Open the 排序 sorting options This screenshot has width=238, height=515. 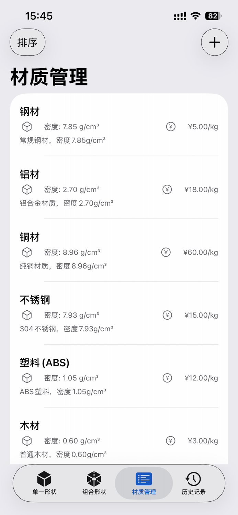(27, 42)
